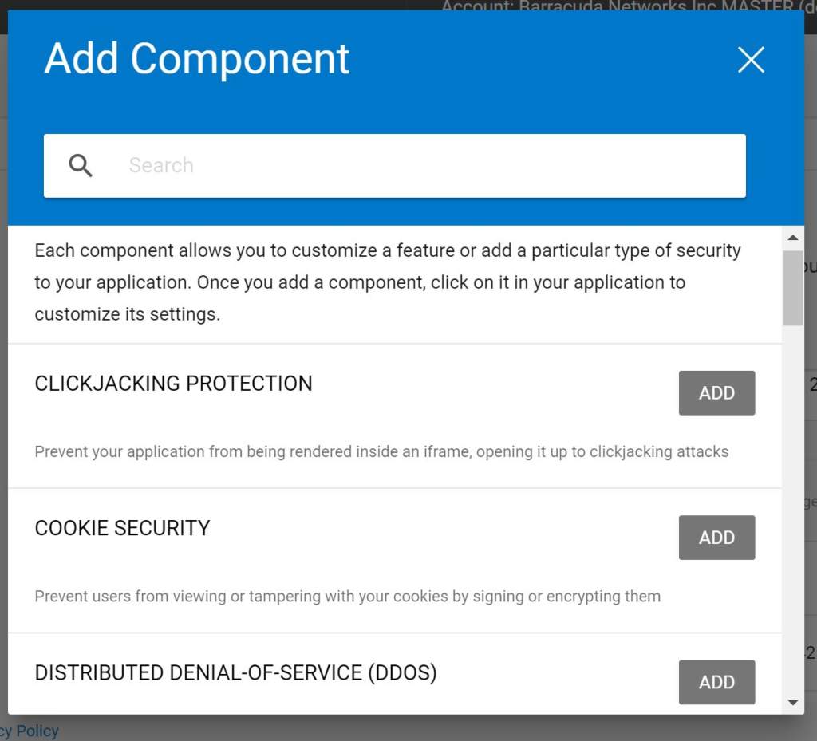Click the cookie signing description text
The image size is (817, 741).
tap(347, 596)
